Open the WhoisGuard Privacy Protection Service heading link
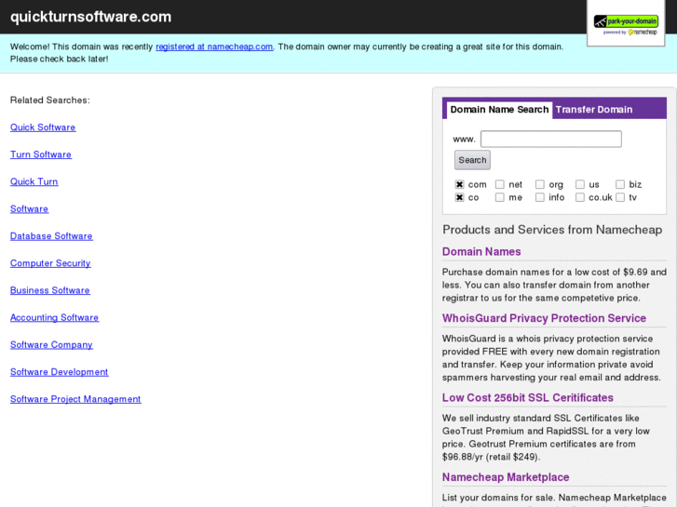 (544, 318)
